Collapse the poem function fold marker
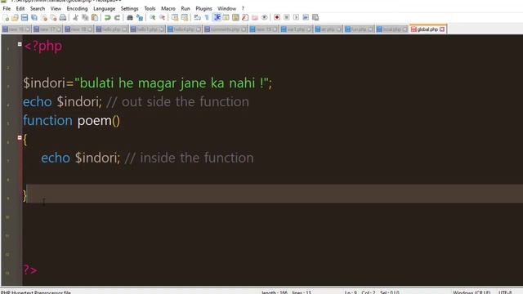The image size is (523, 294). (20, 137)
